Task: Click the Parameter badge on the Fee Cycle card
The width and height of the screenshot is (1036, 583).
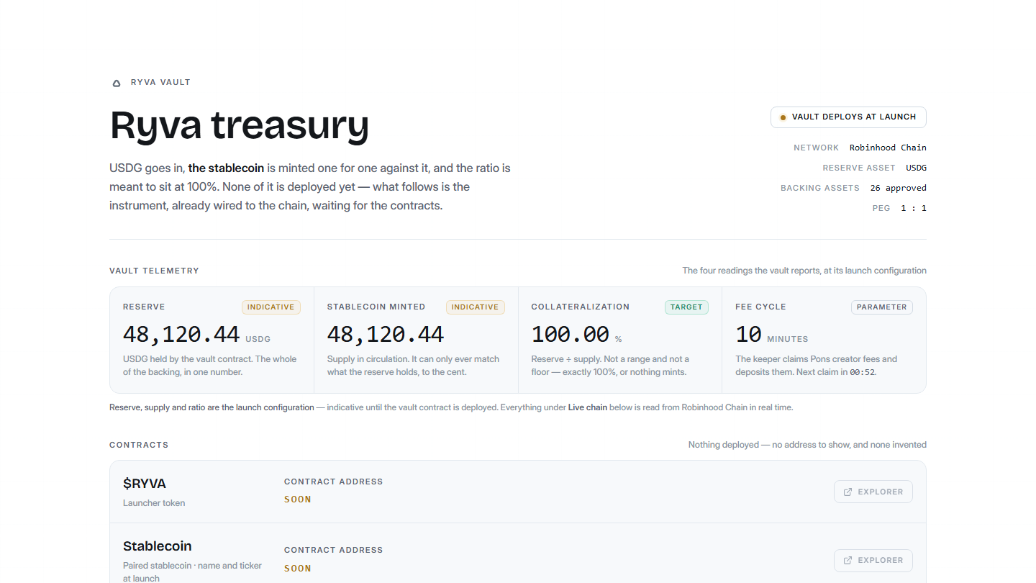Action: pos(882,307)
